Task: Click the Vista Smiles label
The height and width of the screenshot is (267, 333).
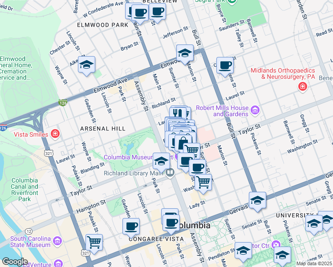Action: (31, 134)
